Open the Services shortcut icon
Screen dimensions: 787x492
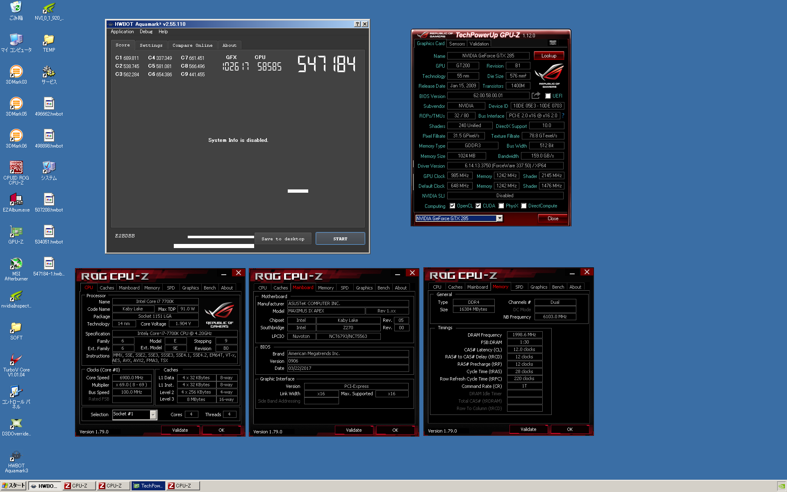click(49, 75)
